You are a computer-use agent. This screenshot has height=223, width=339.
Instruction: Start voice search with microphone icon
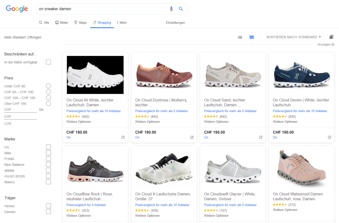171,9
